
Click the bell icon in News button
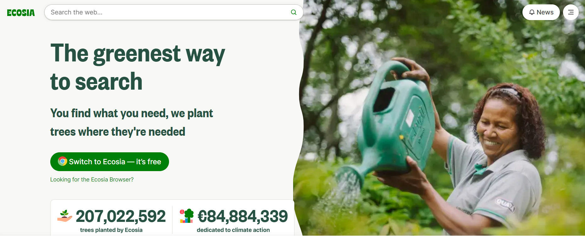tap(532, 12)
